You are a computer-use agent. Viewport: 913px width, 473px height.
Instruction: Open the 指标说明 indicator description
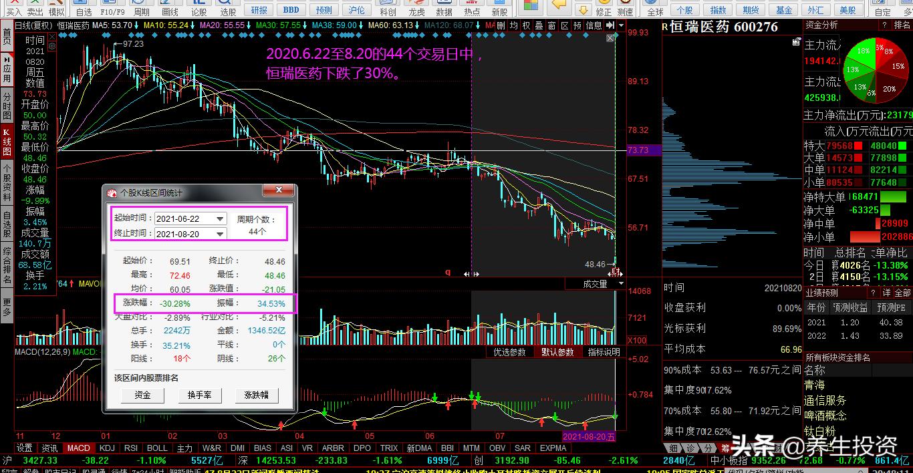pos(604,352)
